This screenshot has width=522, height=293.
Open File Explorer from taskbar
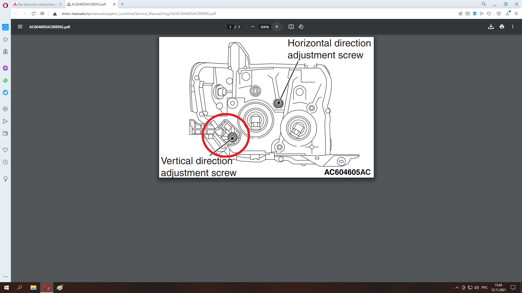33,288
